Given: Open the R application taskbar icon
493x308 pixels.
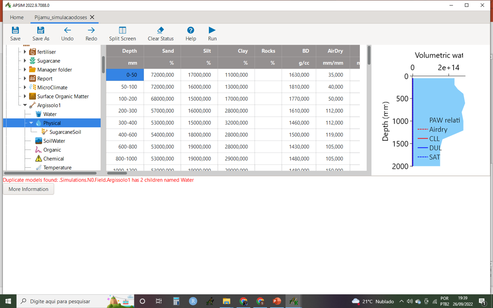Looking at the screenshot, I should pyautogui.click(x=193, y=301).
